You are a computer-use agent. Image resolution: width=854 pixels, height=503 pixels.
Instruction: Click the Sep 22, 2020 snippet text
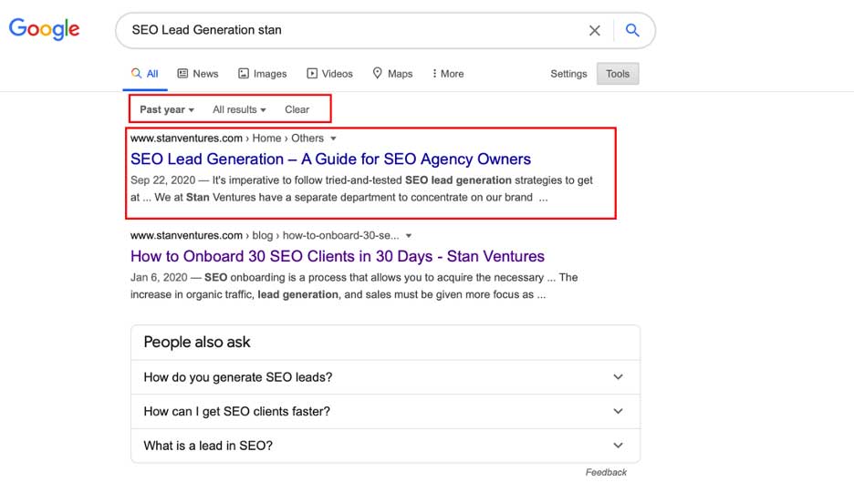(361, 189)
